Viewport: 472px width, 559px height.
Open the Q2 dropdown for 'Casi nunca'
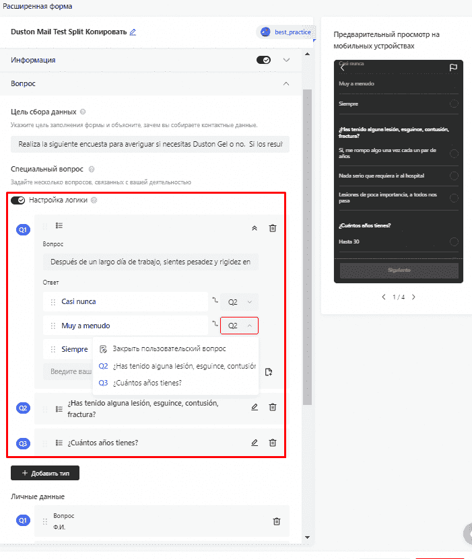coord(239,302)
